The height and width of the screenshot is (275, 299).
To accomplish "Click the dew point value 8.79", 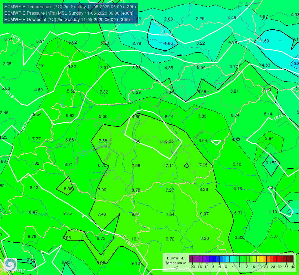I will pyautogui.click(x=32, y=237).
